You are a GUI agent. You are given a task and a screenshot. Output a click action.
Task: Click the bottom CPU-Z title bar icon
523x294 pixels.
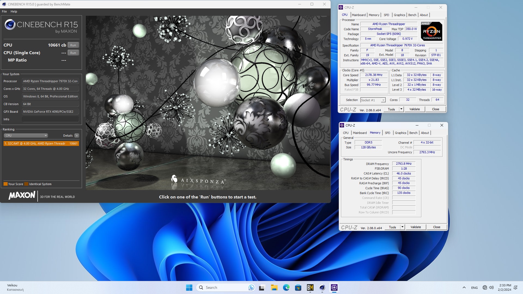[x=342, y=125]
